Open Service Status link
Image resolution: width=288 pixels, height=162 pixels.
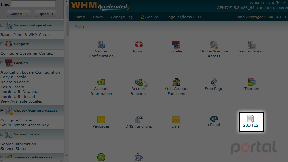pos(14,149)
